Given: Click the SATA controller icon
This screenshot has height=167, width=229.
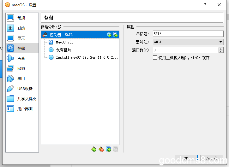Looking at the screenshot, I should (x=45, y=35).
